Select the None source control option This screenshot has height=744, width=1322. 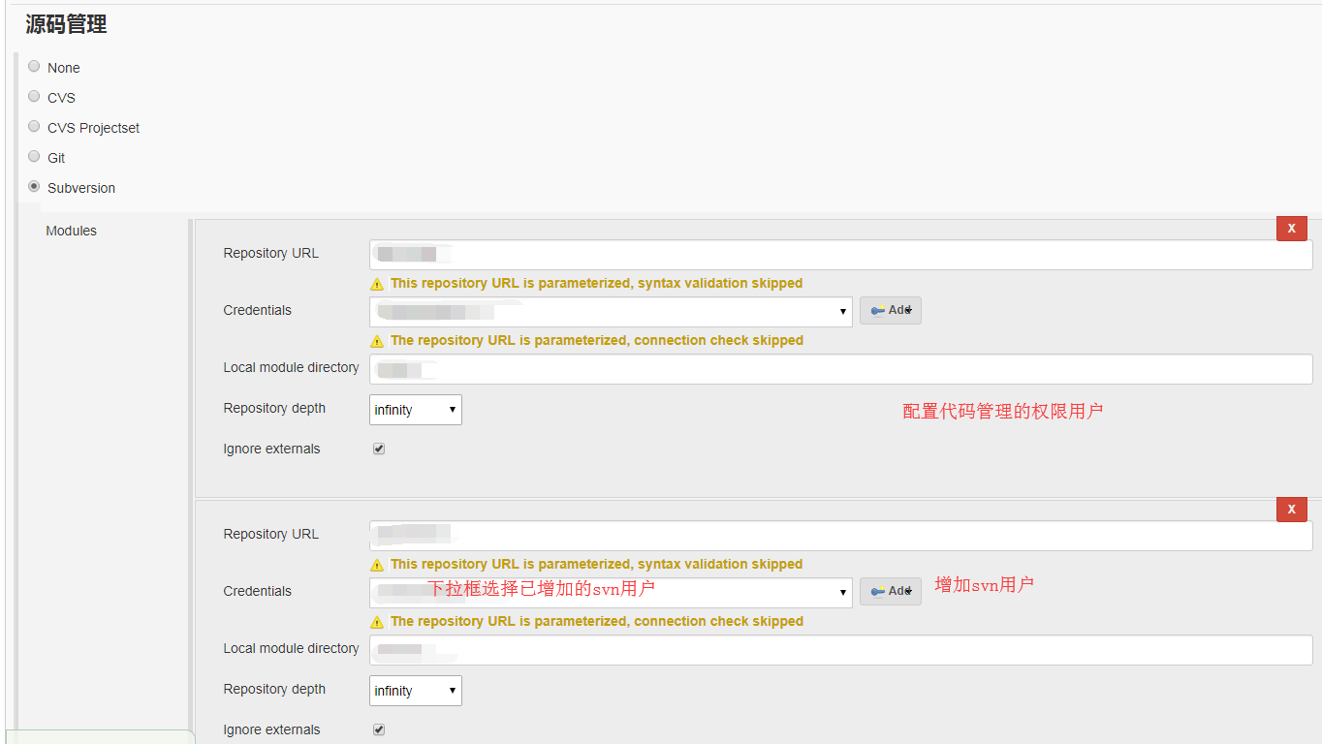[x=34, y=66]
